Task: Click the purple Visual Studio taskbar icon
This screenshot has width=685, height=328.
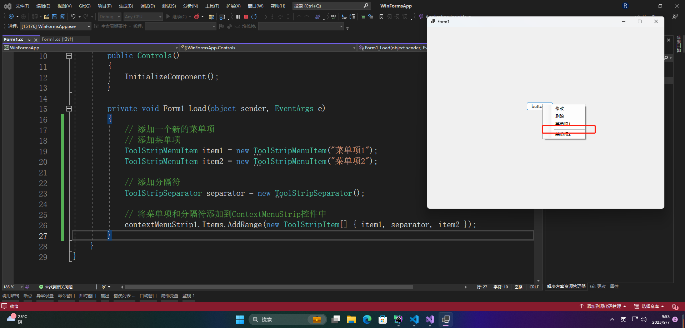Action: pyautogui.click(x=430, y=319)
